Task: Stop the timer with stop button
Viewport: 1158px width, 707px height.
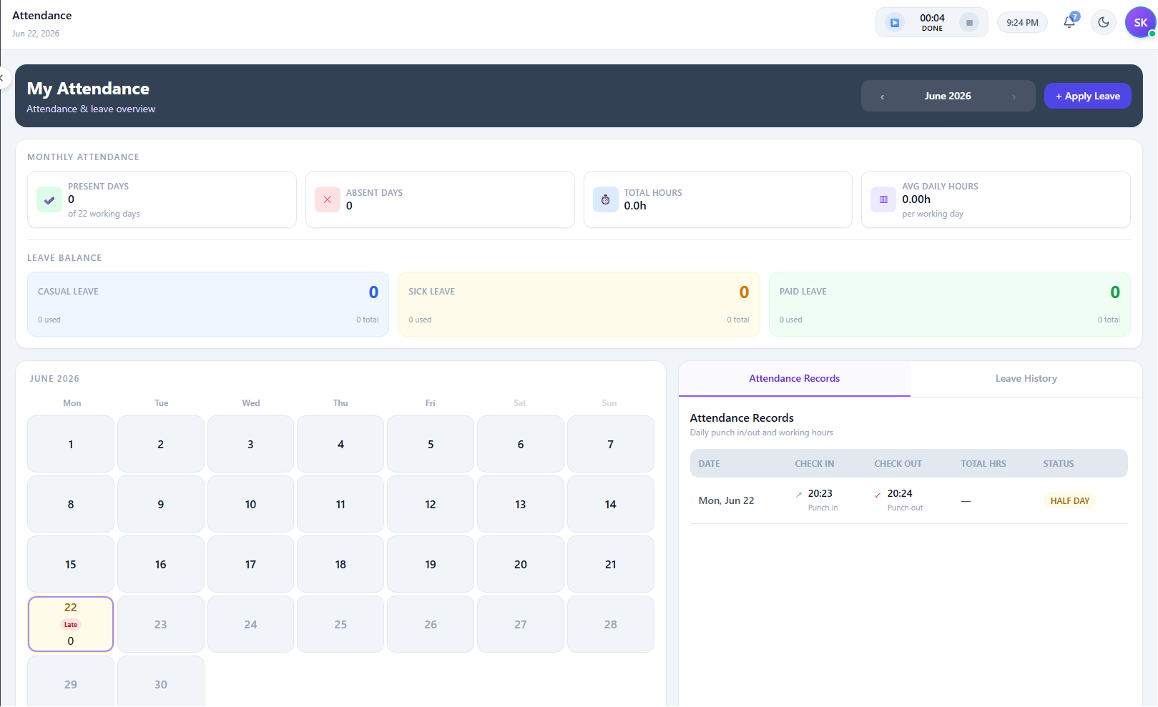Action: [969, 23]
